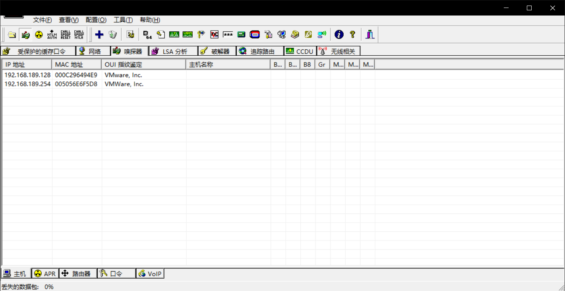This screenshot has width=565, height=291.
Task: Click the NTLM AUTH toolbar icon
Action: (52, 35)
